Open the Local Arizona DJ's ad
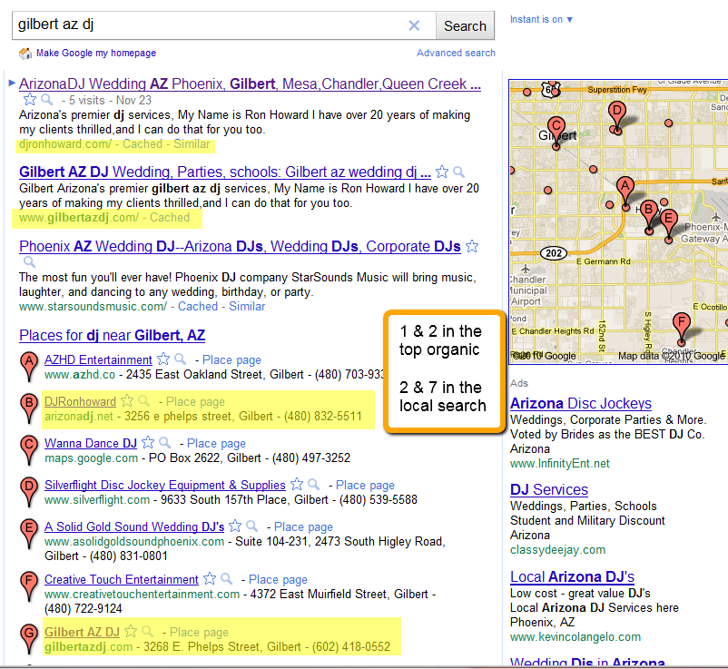The image size is (728, 669). [572, 577]
